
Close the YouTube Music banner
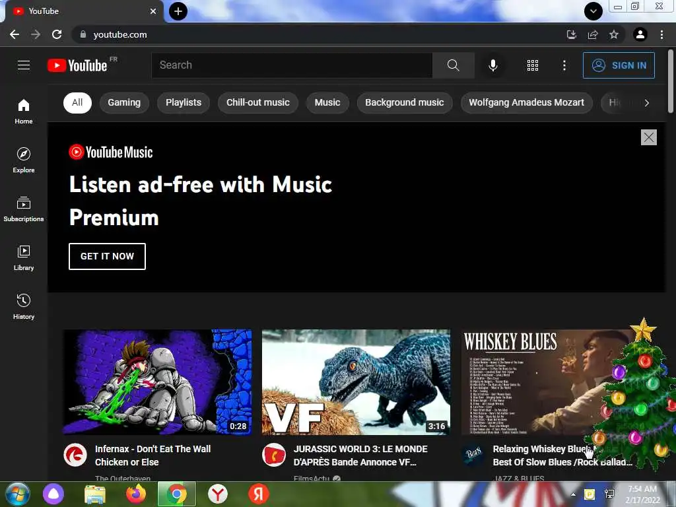click(x=649, y=137)
